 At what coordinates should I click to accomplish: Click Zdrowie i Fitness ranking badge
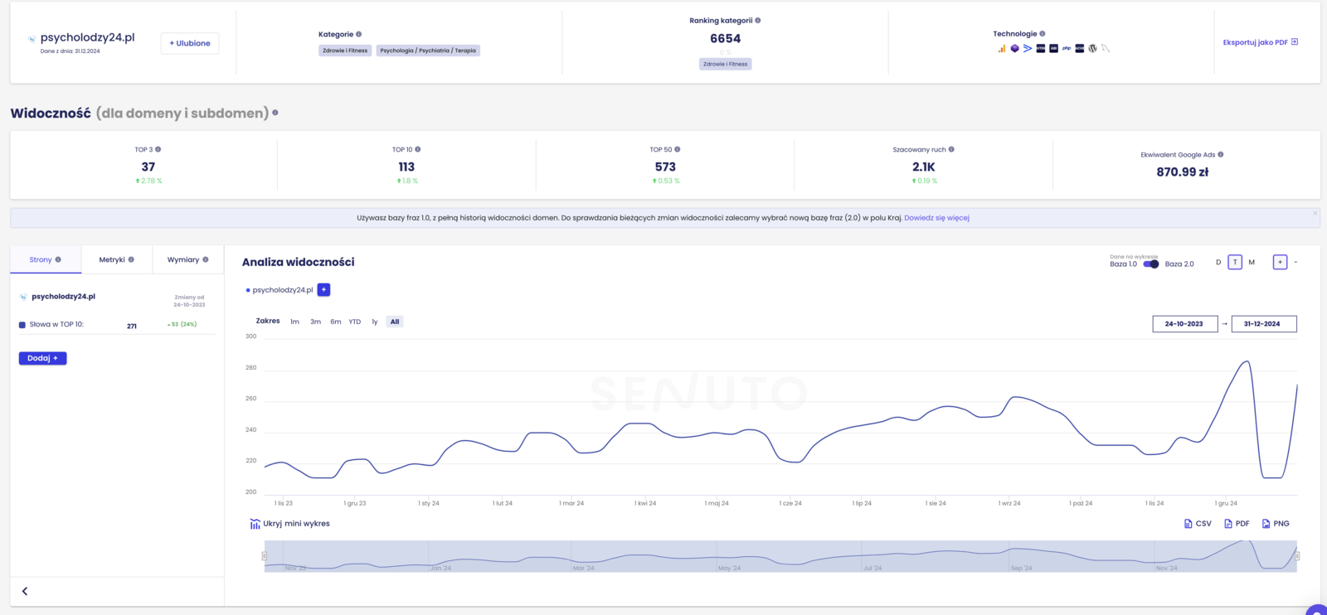(x=726, y=64)
